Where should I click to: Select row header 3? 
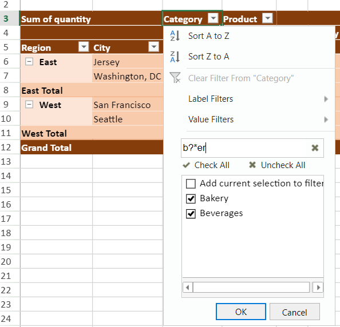pyautogui.click(x=10, y=18)
